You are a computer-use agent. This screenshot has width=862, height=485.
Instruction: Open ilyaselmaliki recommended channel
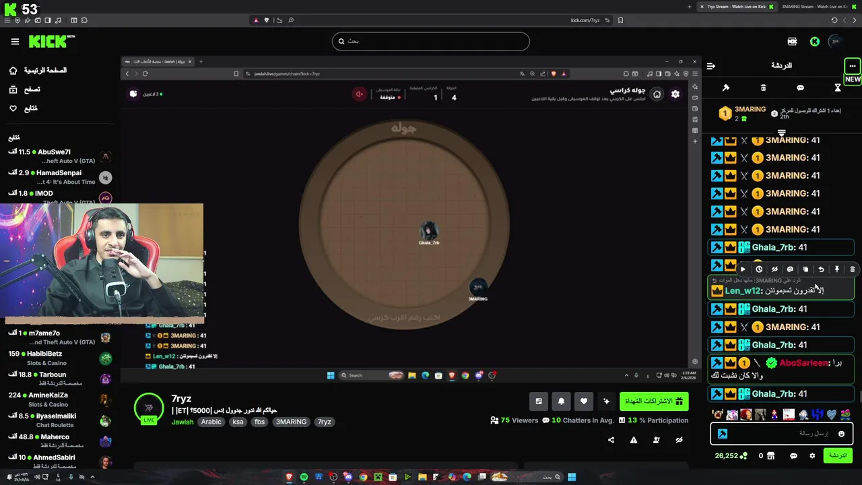tap(59, 420)
